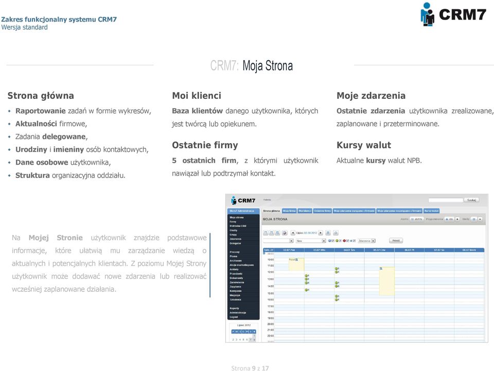This screenshot has height=371, width=494.
Task: Collapse the calendar rows with the small square toggle
Action: click(264, 253)
